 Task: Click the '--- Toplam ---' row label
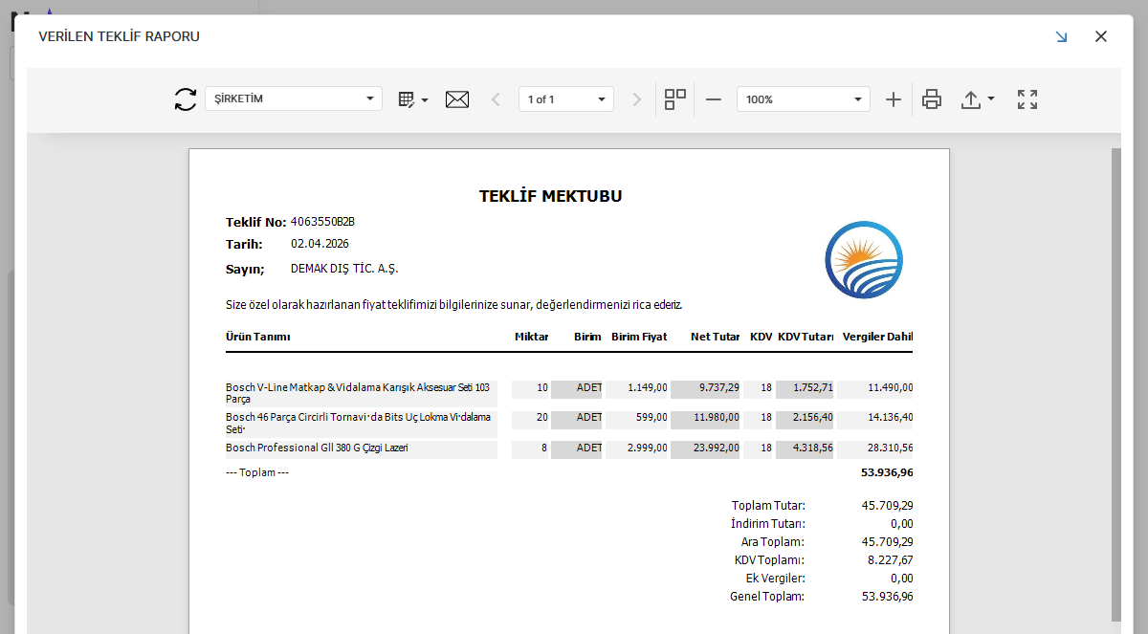[x=257, y=472]
